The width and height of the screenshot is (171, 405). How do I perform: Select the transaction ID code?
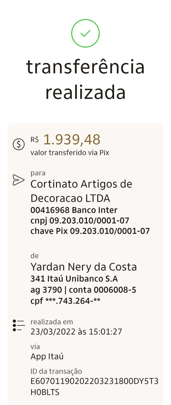point(94,387)
